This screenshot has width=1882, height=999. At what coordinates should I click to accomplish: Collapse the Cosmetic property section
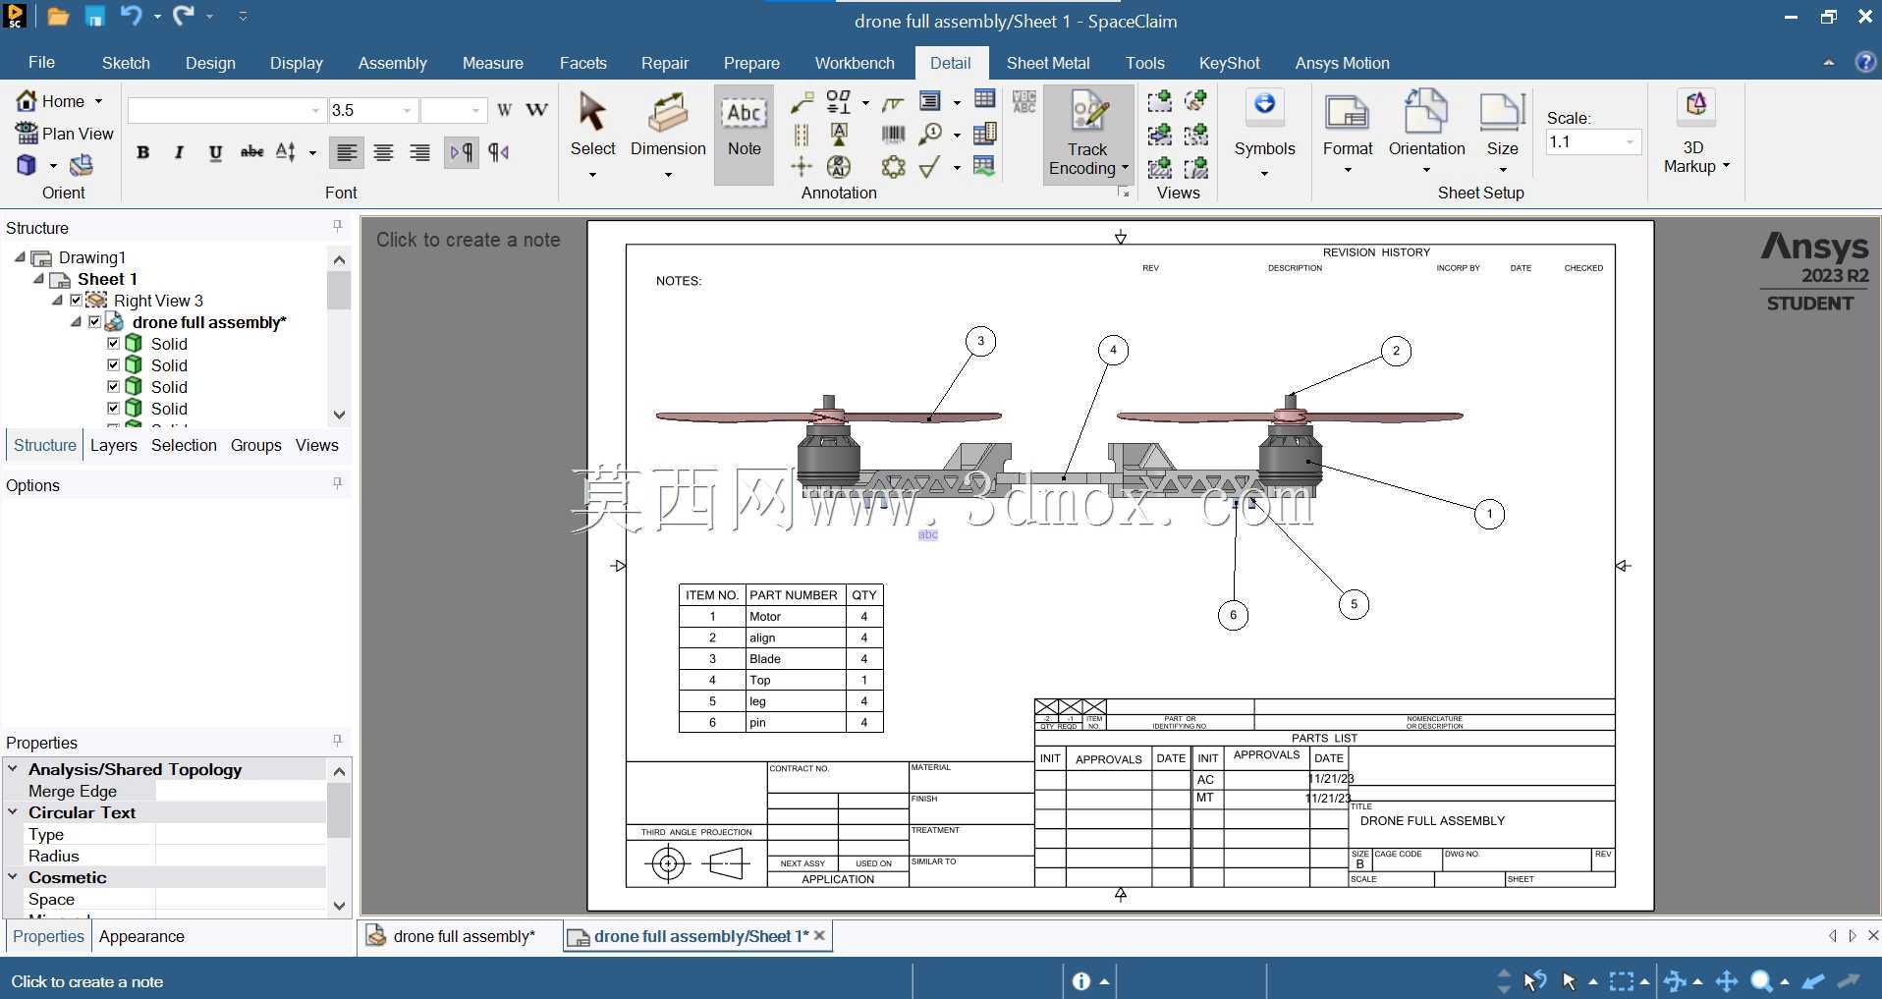click(13, 877)
